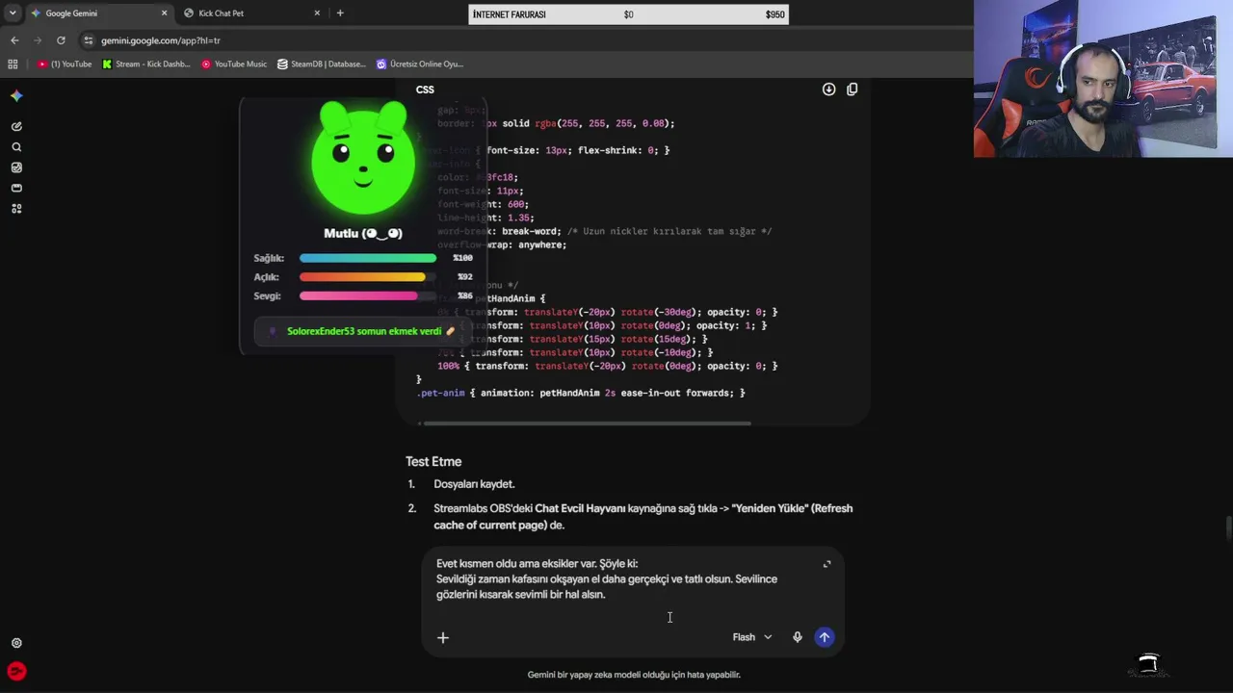The height and width of the screenshot is (693, 1233).
Task: Click the Gemini logo in the sidebar
Action: click(x=16, y=96)
